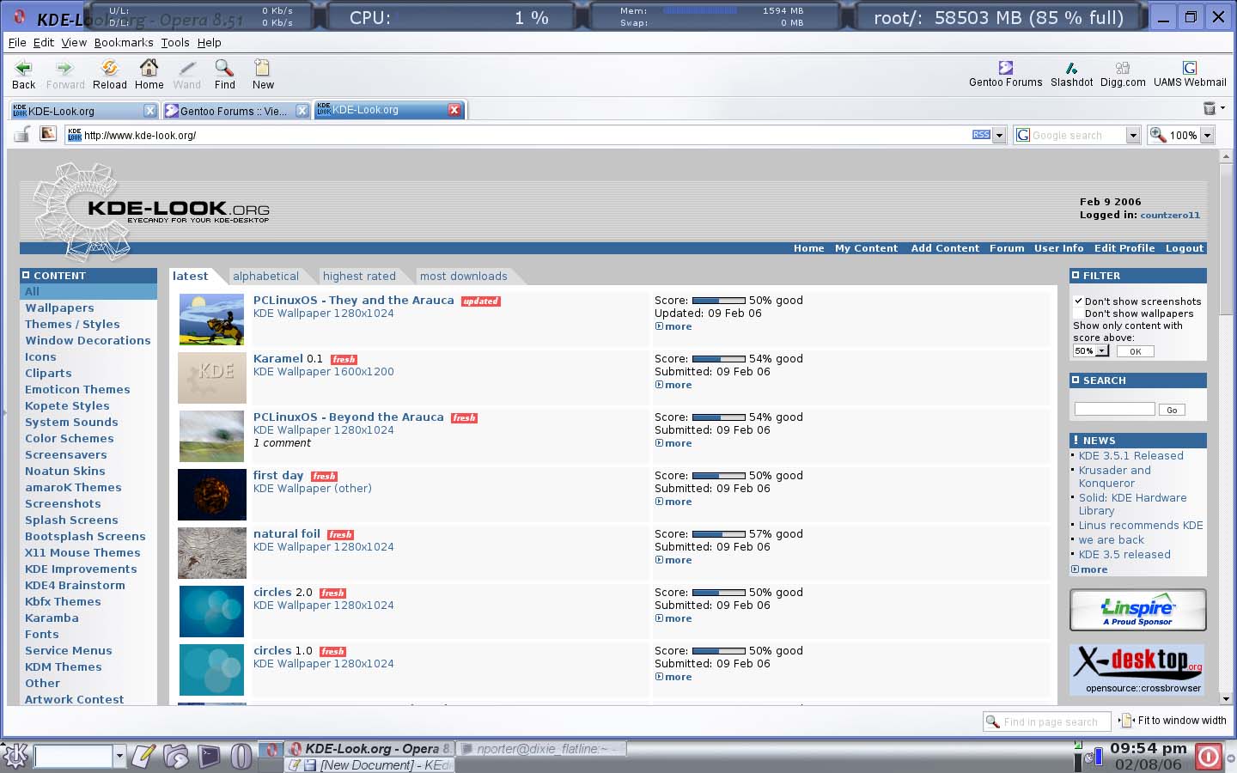Viewport: 1237px width, 773px height.
Task: Close the active KDE-Look.org tab
Action: 454,110
